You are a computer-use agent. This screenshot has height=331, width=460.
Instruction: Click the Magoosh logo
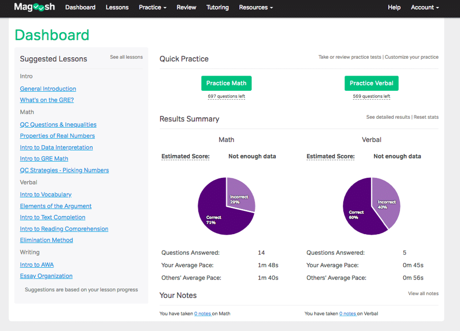click(35, 7)
